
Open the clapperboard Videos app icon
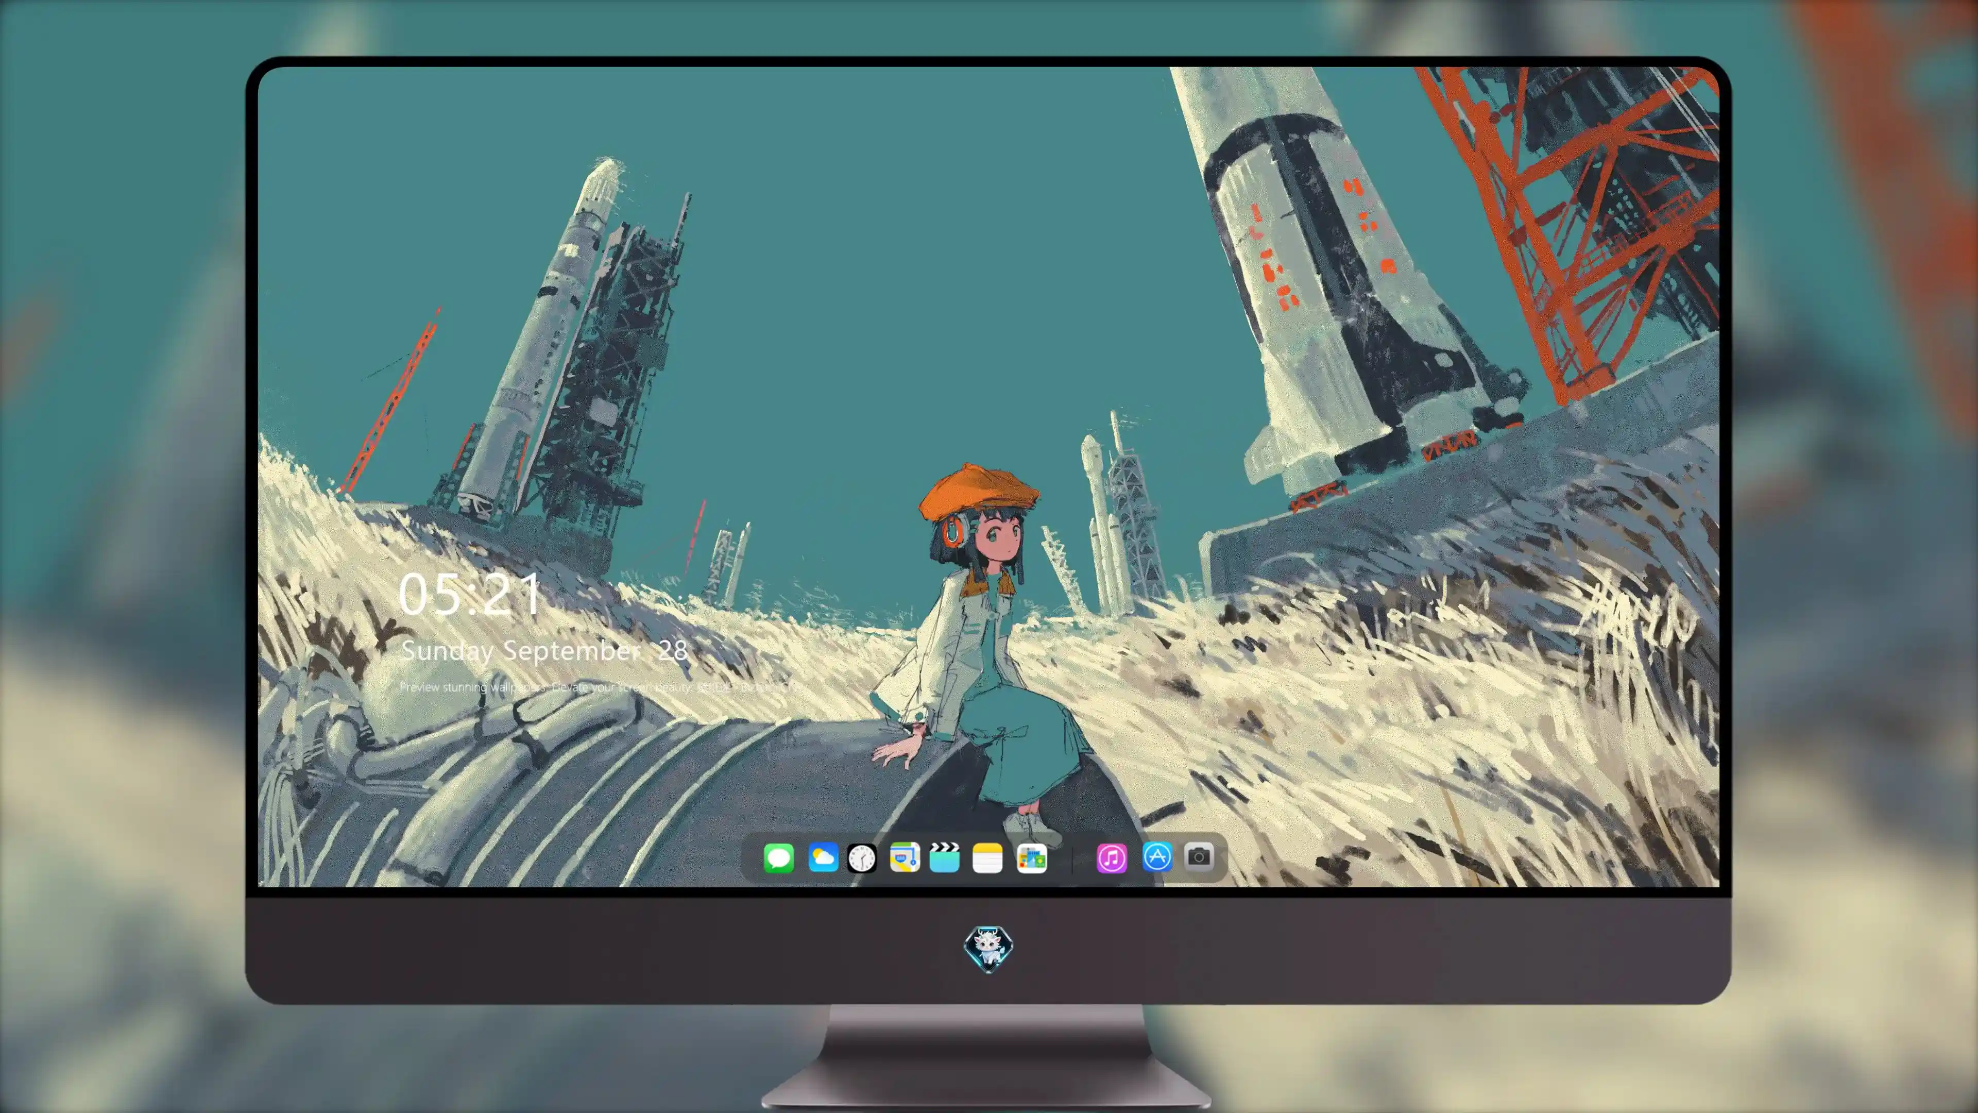pyautogui.click(x=945, y=858)
